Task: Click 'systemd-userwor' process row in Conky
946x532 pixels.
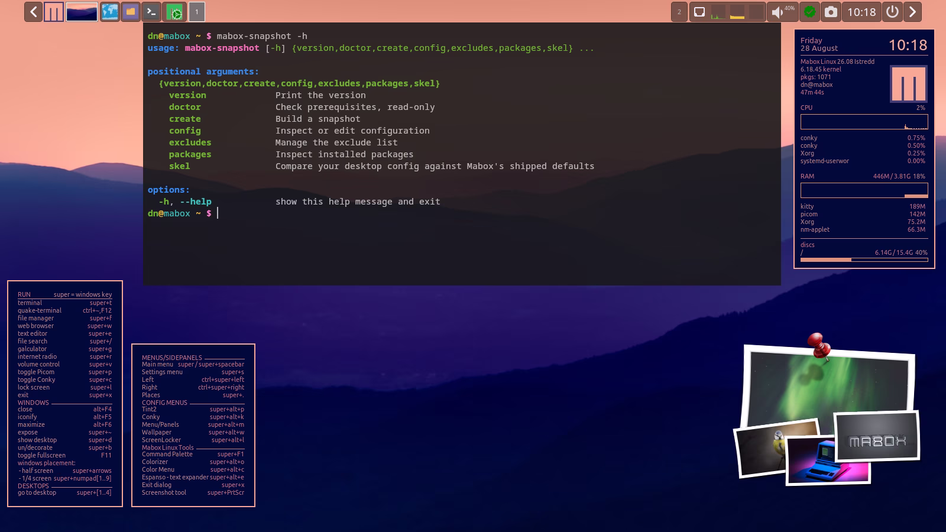Action: (863, 161)
